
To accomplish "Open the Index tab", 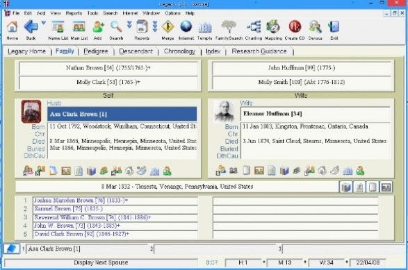I will point(213,51).
